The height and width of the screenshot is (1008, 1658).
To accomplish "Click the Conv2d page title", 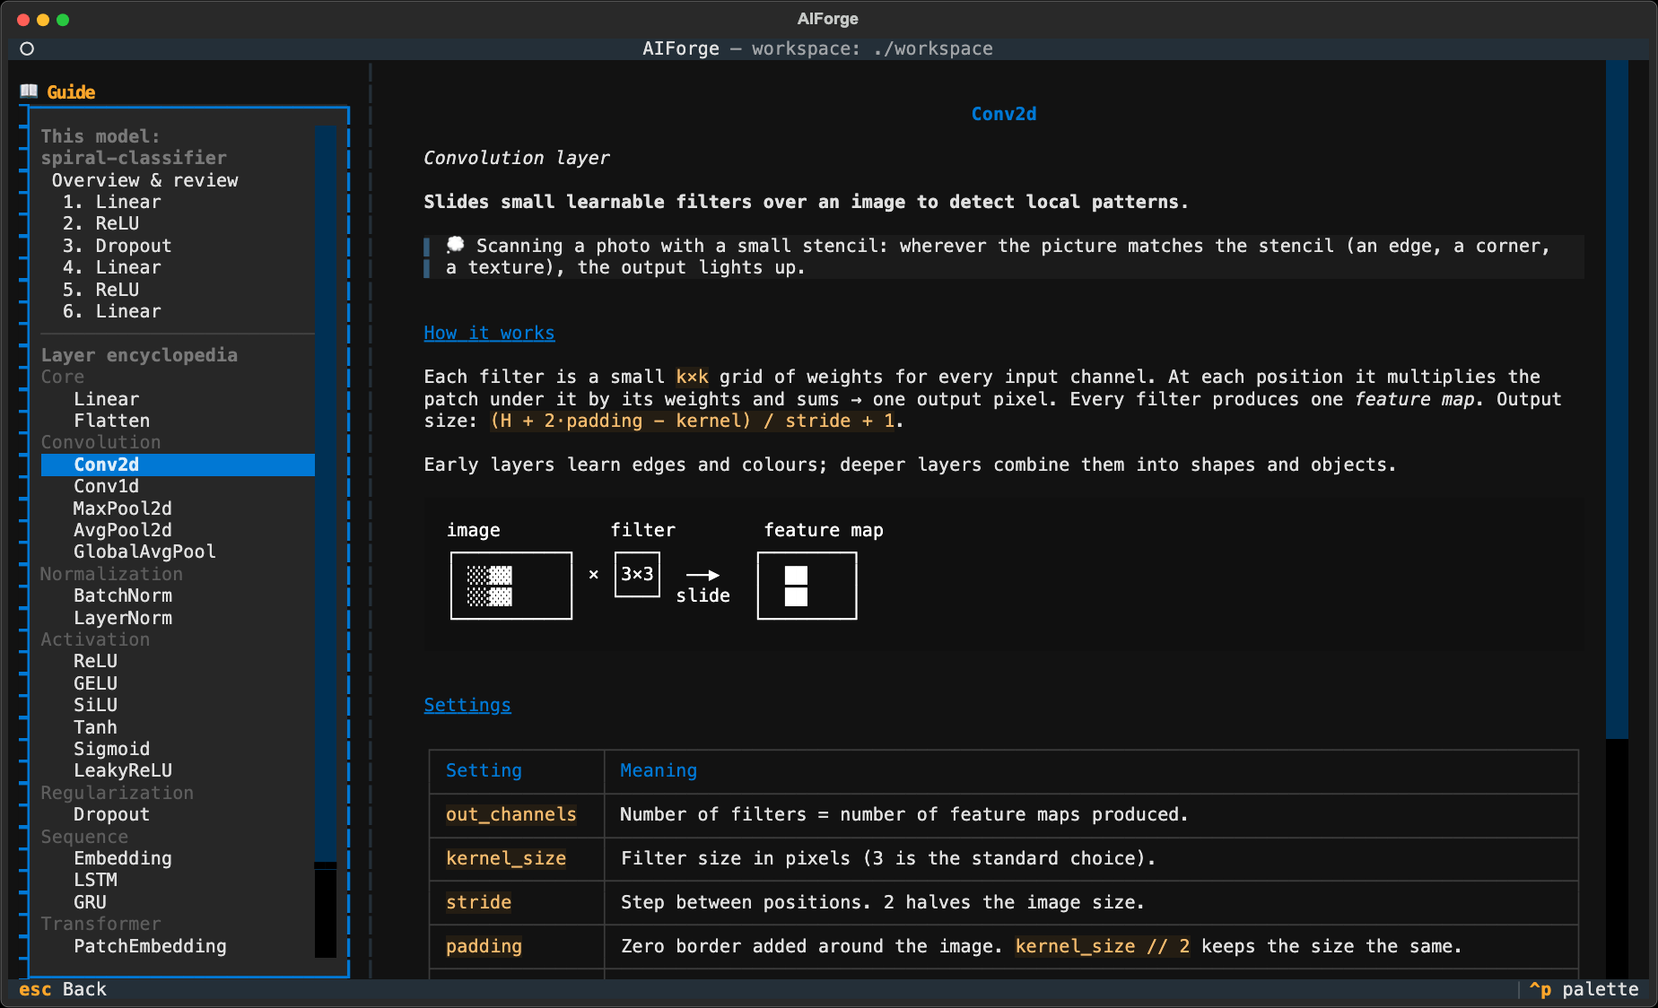I will tap(1004, 114).
